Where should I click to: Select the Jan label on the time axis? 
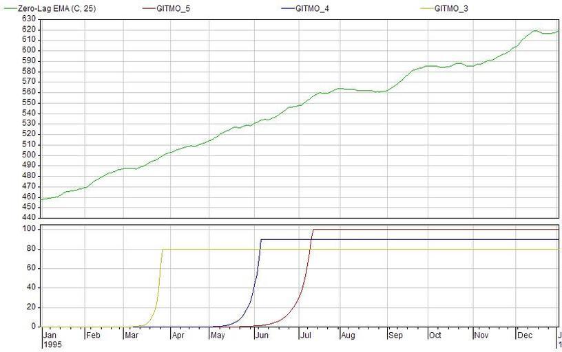(x=50, y=335)
